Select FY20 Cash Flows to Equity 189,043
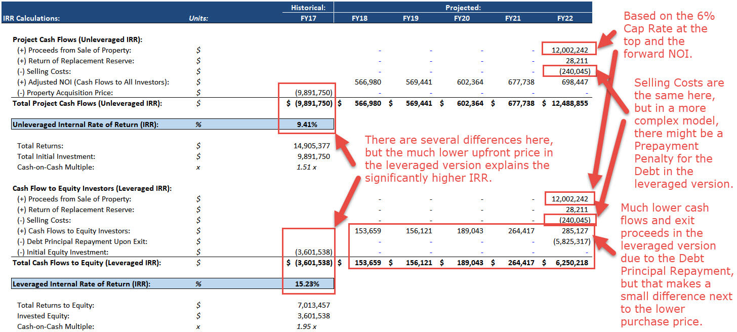This screenshot has width=737, height=332. pos(470,231)
